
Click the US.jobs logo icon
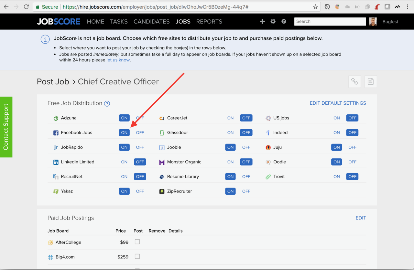coord(268,118)
